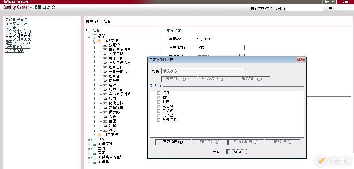Click the field icon next to 严重程度
The width and height of the screenshot is (354, 169).
[105, 108]
